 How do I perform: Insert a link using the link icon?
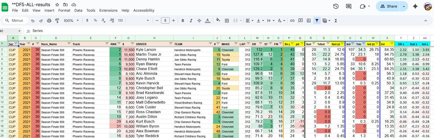[292, 20]
